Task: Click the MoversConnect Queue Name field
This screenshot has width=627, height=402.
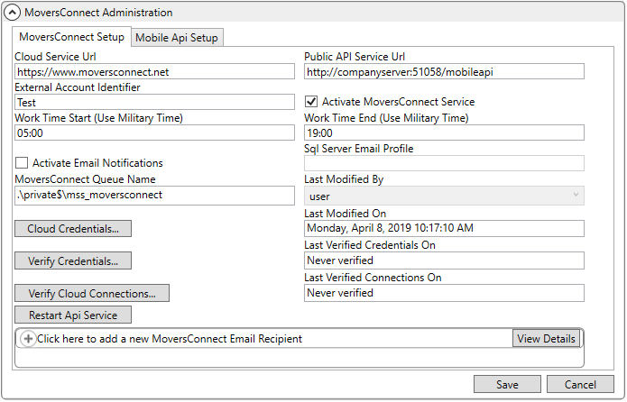Action: click(x=154, y=194)
